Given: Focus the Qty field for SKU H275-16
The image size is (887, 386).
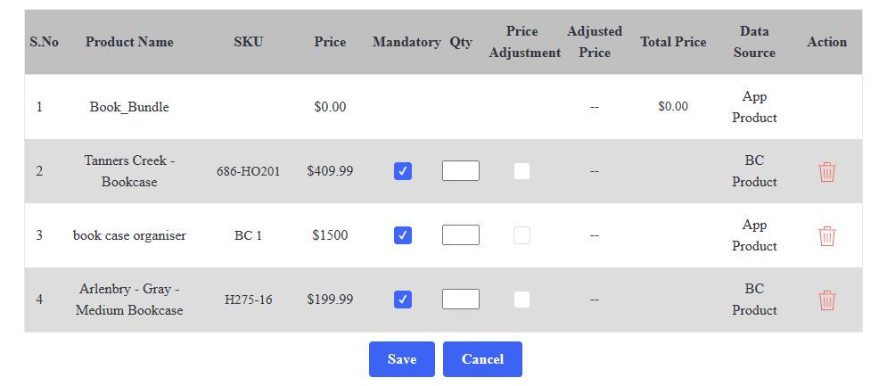Looking at the screenshot, I should pyautogui.click(x=461, y=299).
